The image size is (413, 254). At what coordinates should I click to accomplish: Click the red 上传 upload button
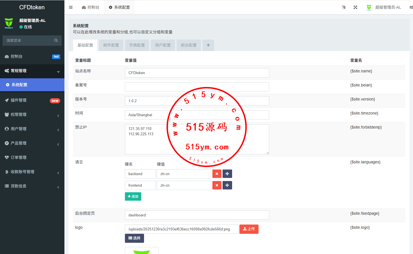point(249,229)
